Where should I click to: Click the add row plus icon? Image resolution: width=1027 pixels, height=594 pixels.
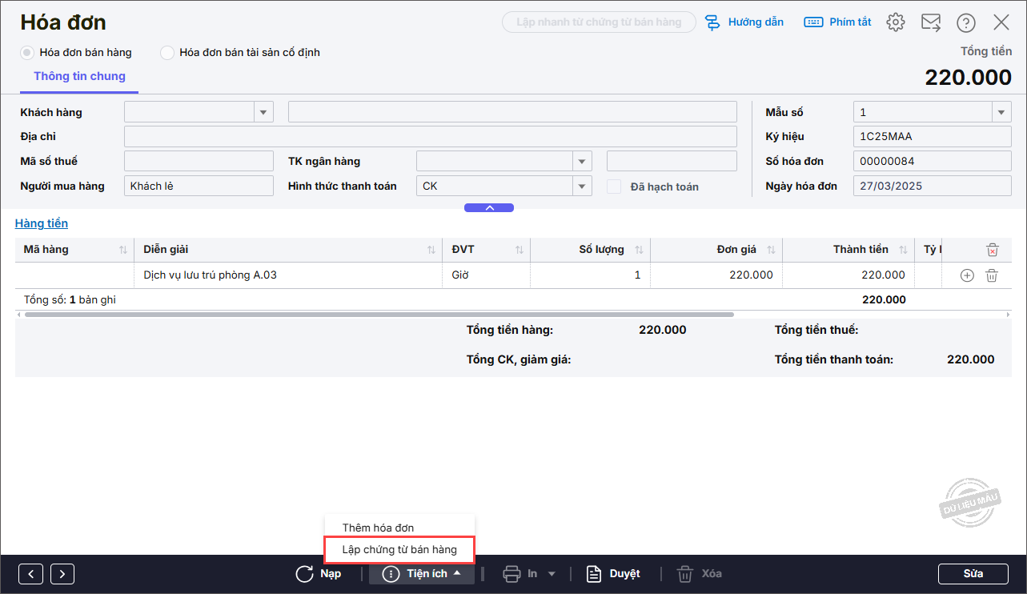[x=967, y=275]
